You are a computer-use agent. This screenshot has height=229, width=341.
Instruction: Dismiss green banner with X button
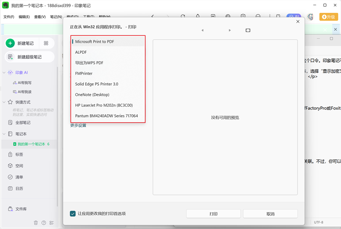pyautogui.click(x=335, y=29)
